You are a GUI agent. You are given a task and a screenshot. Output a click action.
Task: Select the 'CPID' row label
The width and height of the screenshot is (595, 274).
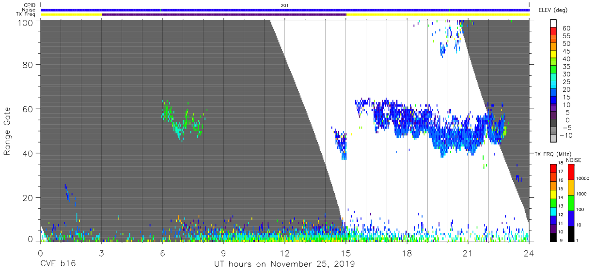pos(29,5)
